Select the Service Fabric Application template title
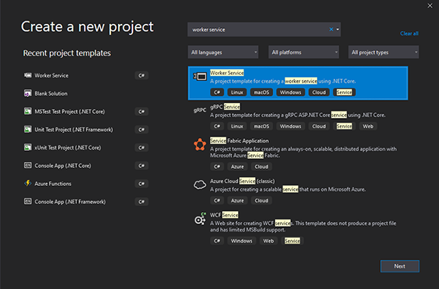439x289 pixels. pyautogui.click(x=239, y=141)
